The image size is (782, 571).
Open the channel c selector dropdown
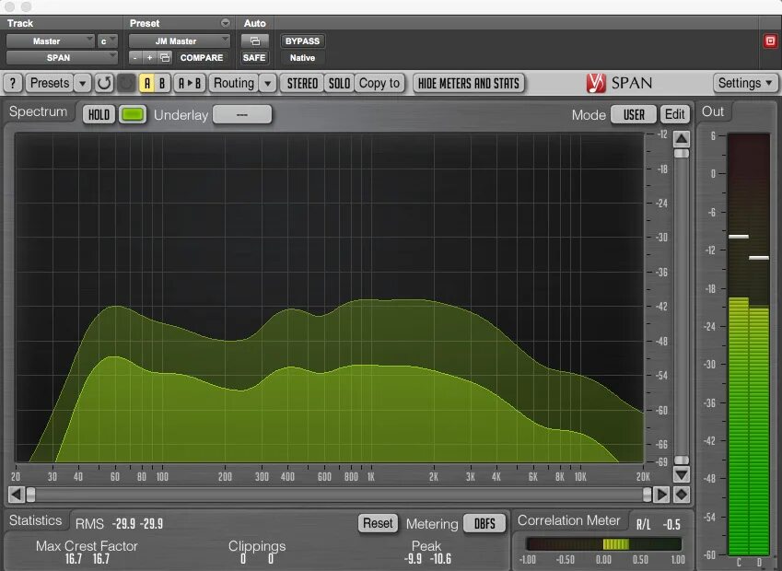(x=107, y=41)
